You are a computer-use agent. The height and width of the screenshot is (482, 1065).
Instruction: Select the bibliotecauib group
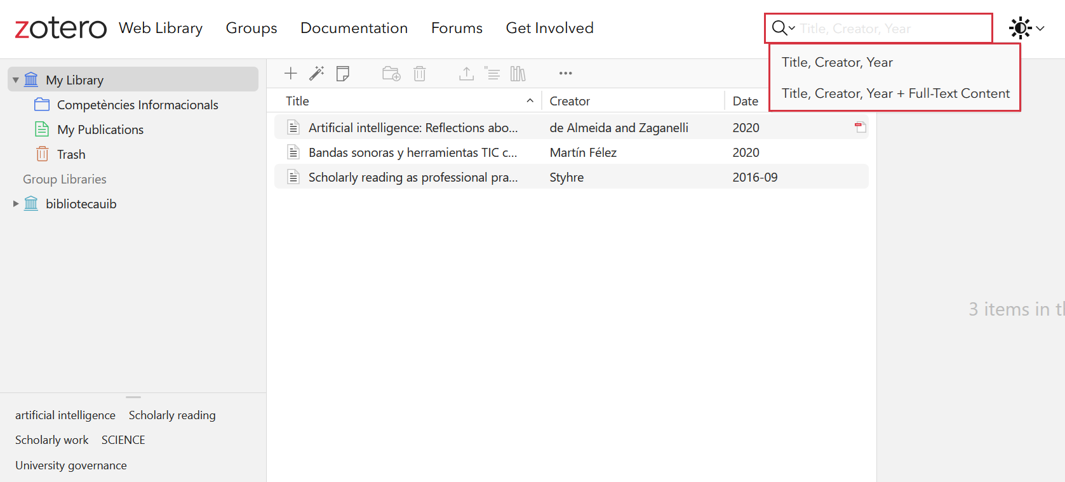(x=133, y=203)
